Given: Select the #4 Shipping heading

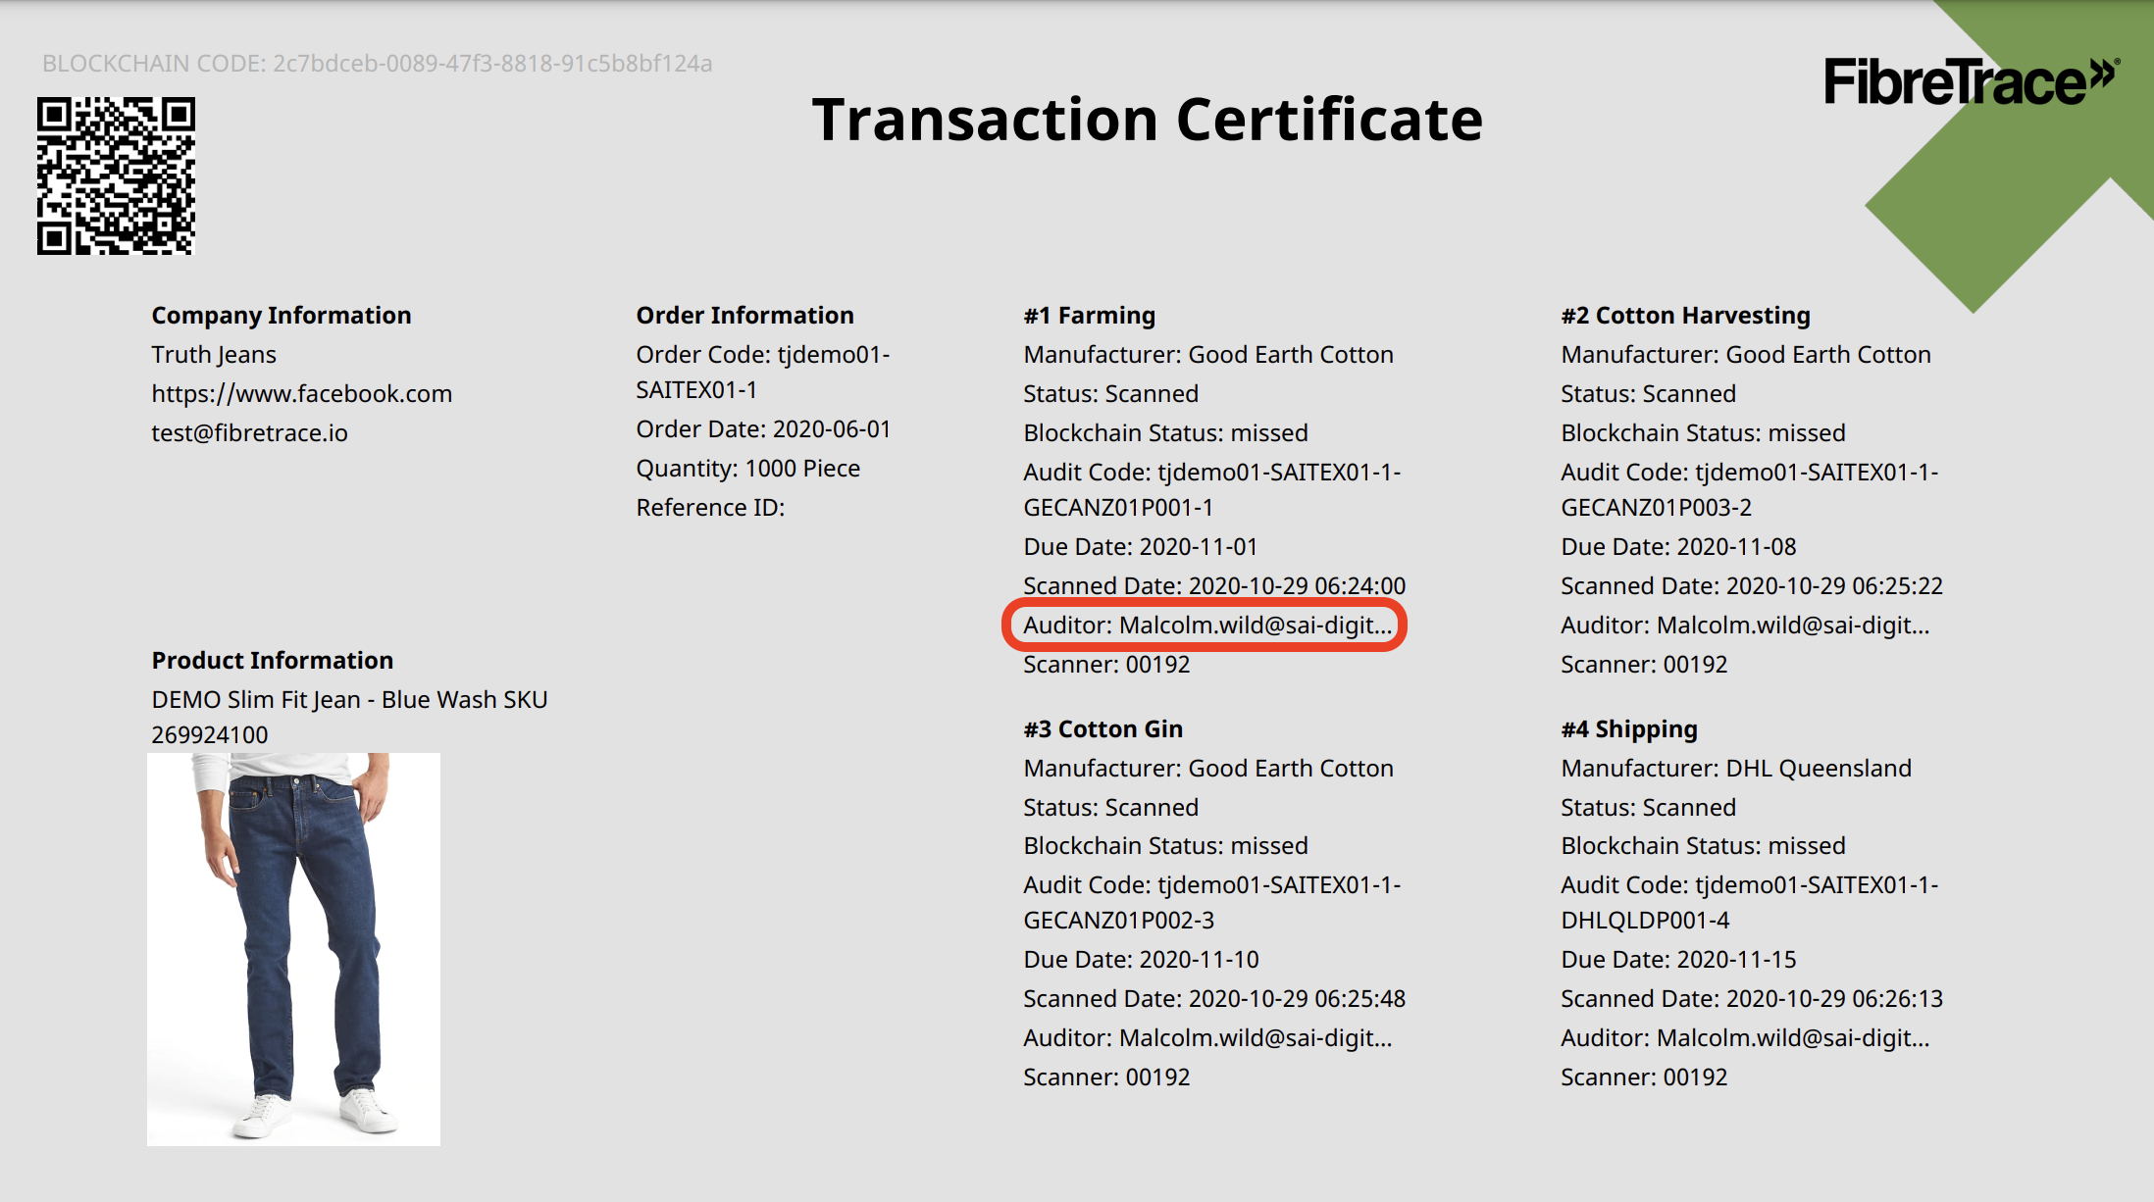Looking at the screenshot, I should click(1628, 729).
